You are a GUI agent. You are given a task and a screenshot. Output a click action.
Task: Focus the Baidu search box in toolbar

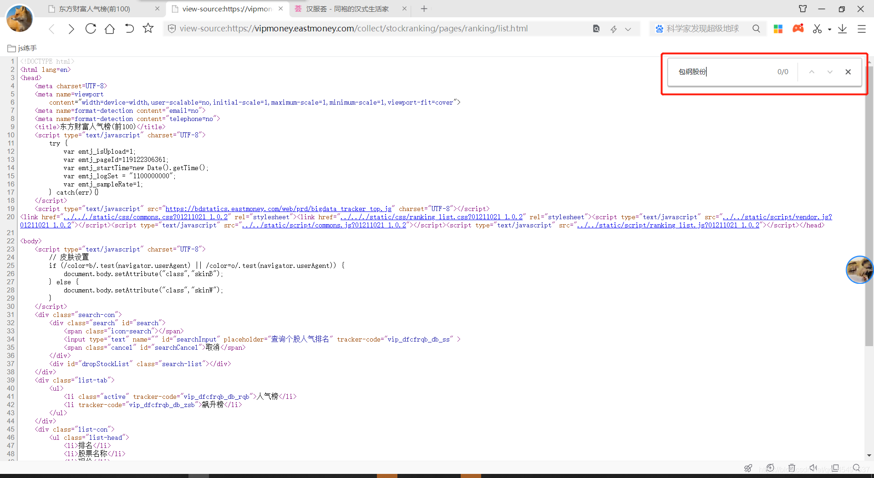click(702, 29)
